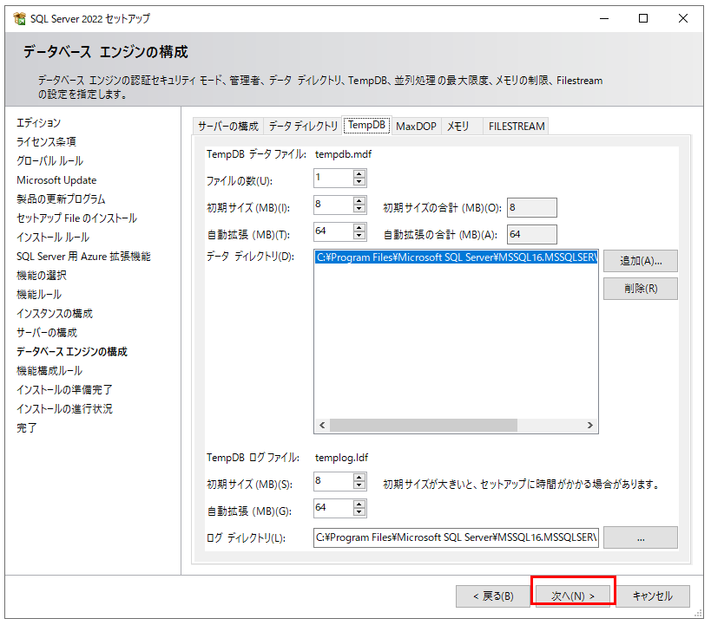Image resolution: width=711 pixels, height=625 pixels.
Task: Decrease the file count spinner value
Action: click(359, 183)
